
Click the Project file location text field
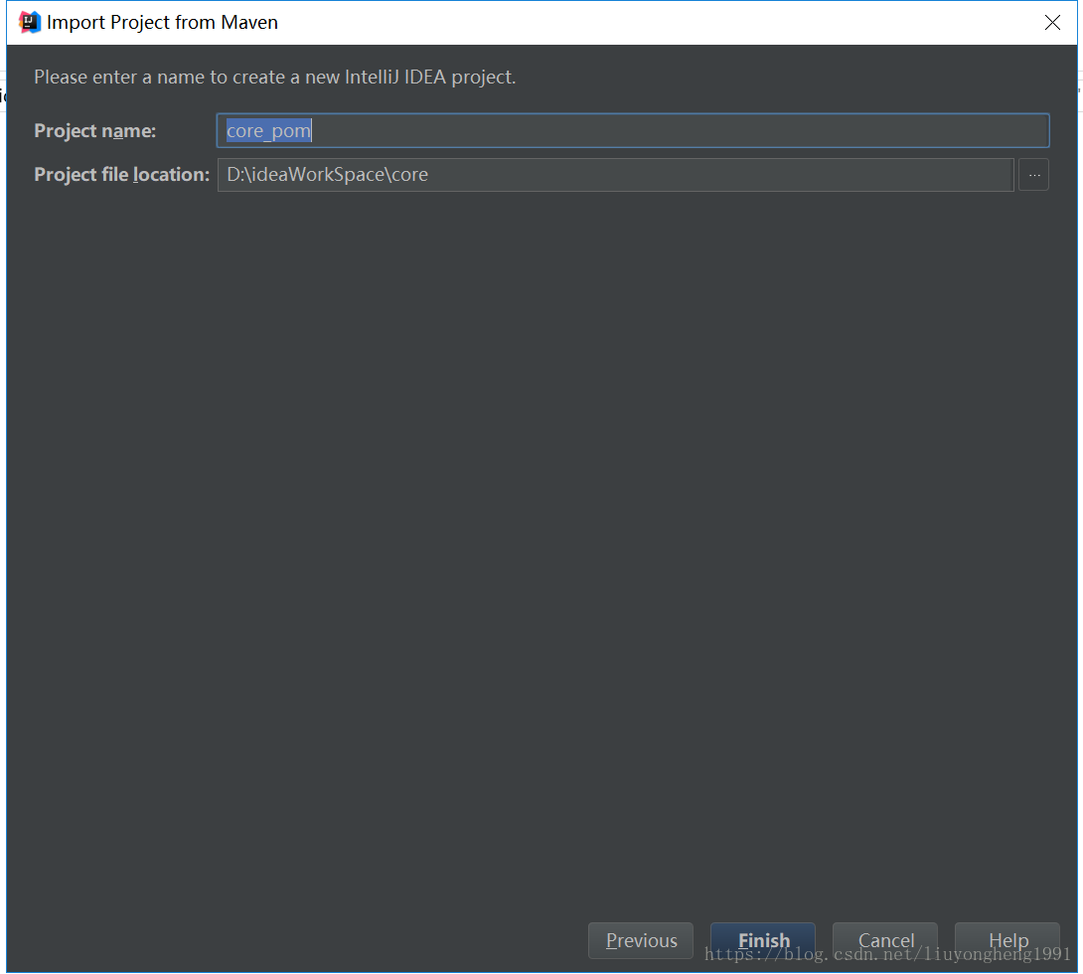pos(615,175)
